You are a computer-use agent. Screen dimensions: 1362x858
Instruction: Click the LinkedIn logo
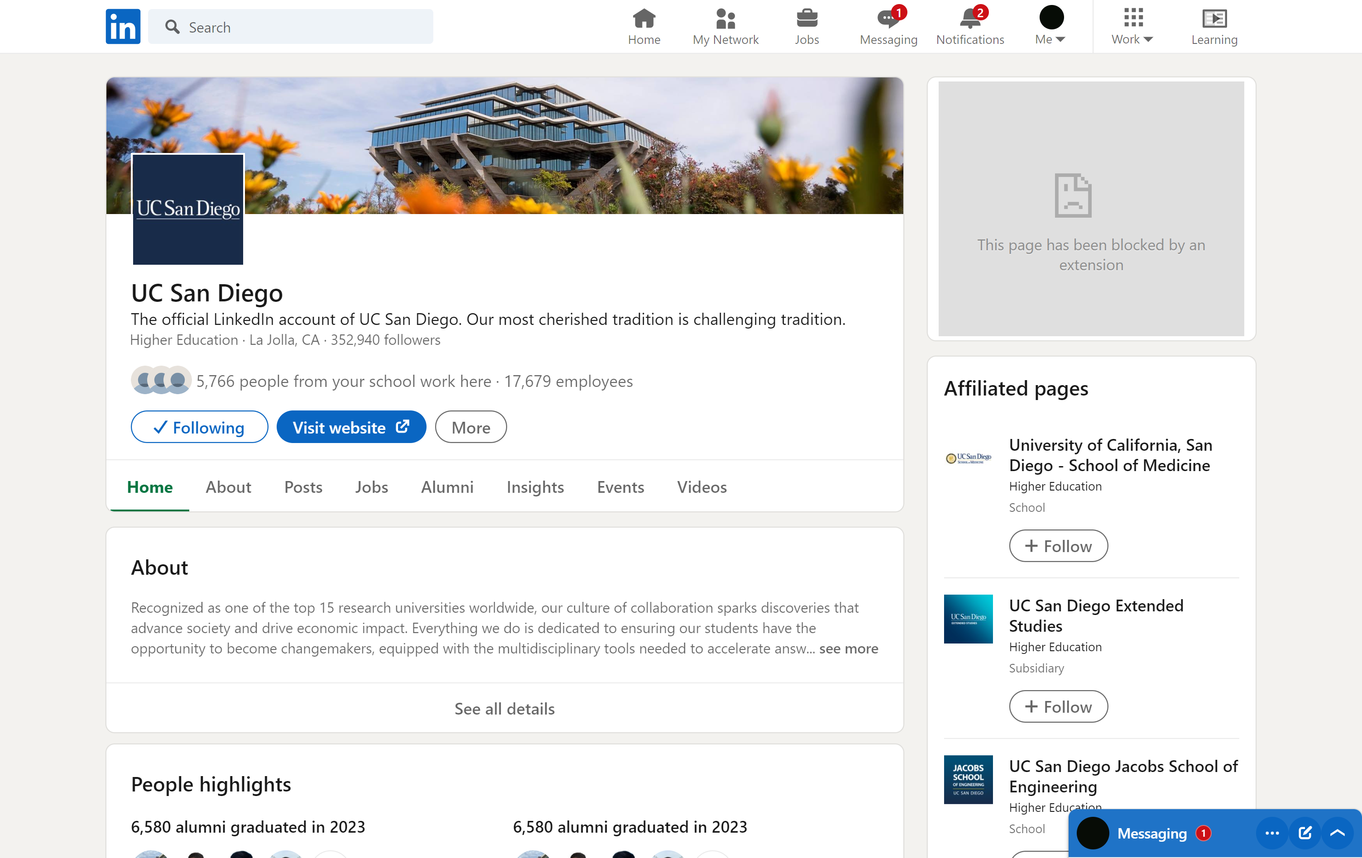[x=122, y=26]
